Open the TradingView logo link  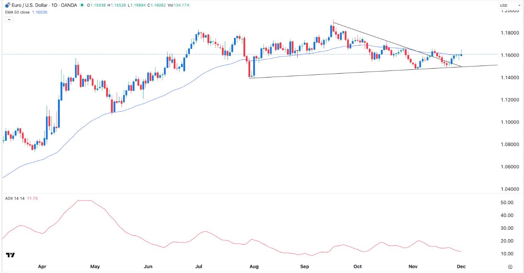click(x=10, y=255)
